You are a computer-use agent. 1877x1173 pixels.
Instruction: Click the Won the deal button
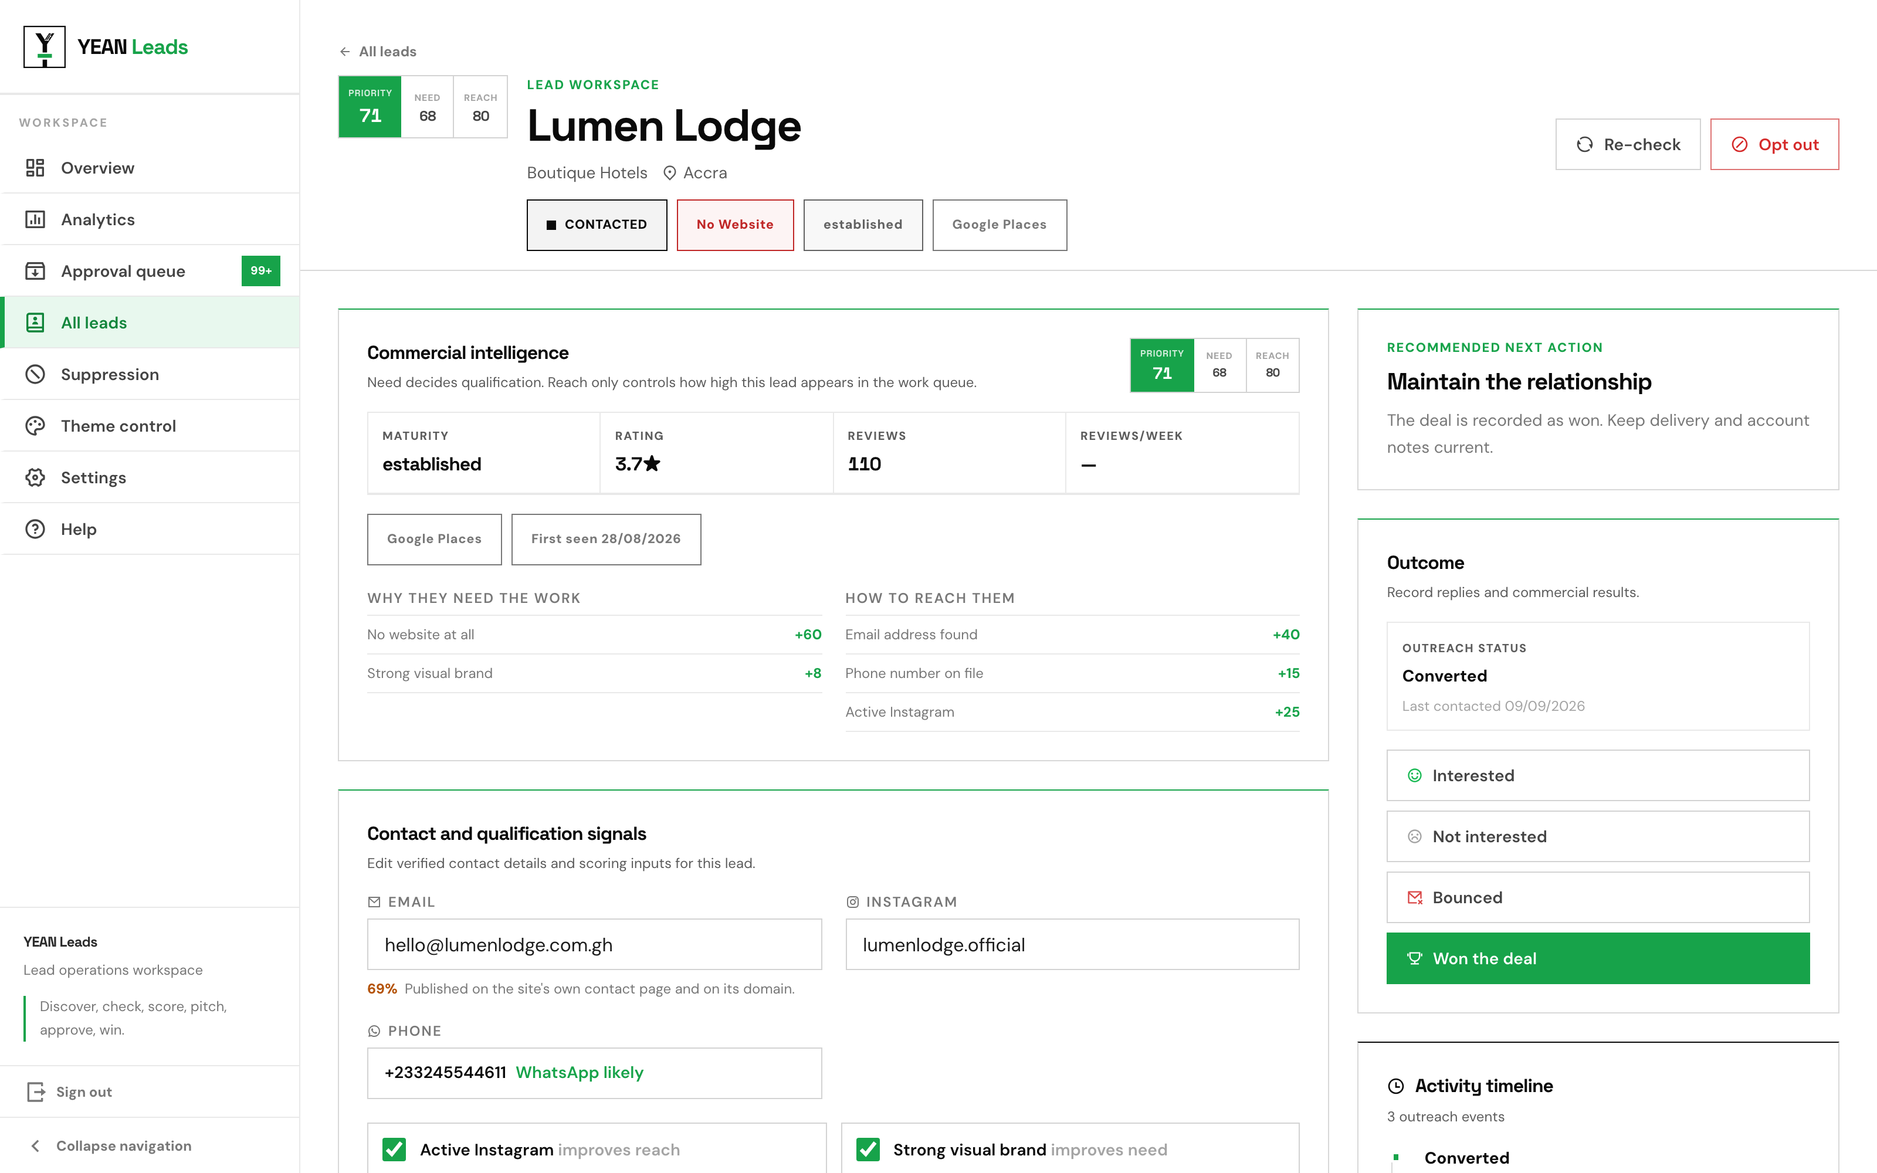click(x=1598, y=958)
